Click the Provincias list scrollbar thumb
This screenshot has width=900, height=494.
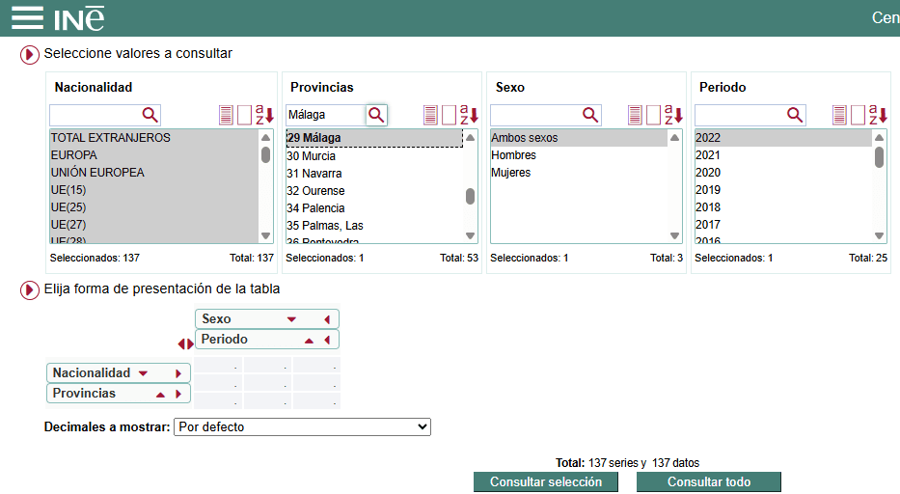click(471, 196)
